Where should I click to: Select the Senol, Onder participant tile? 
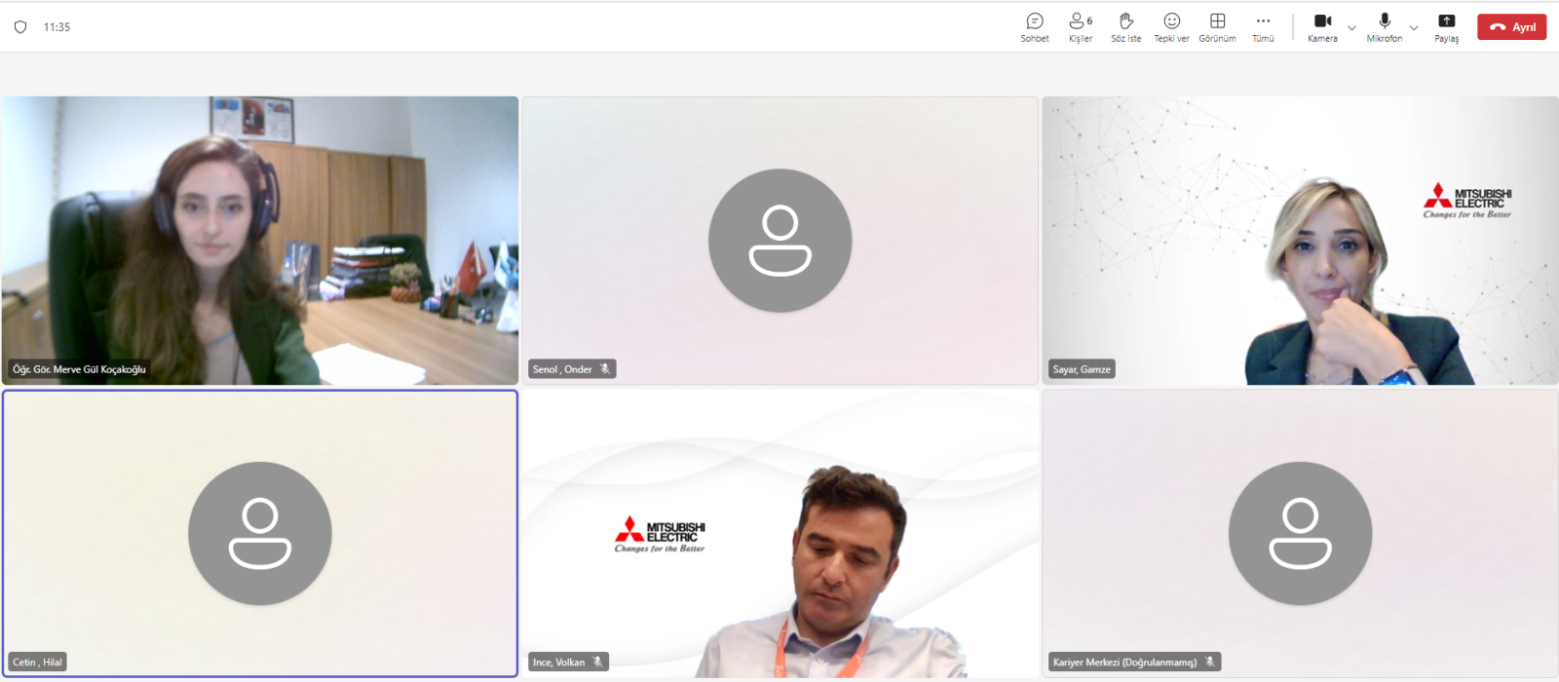pyautogui.click(x=779, y=240)
